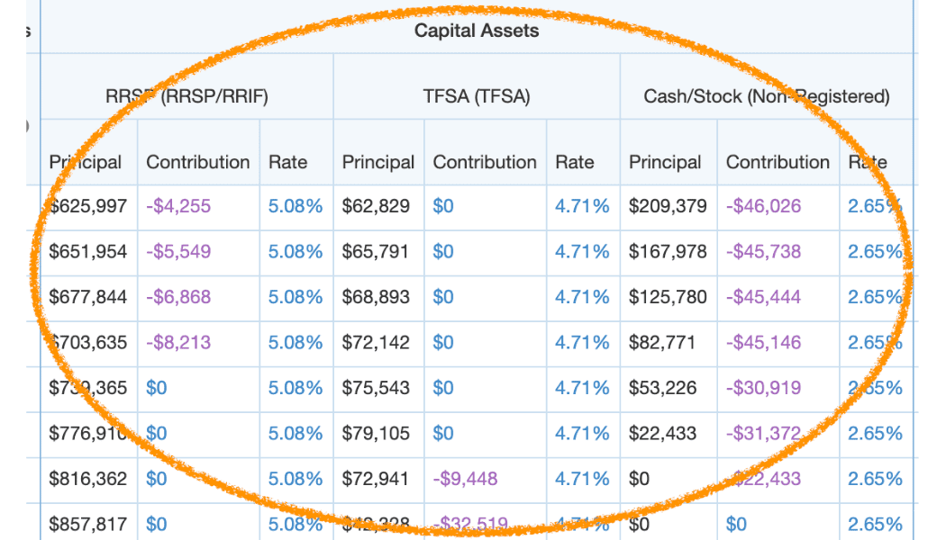Click the Capital Assets header
The height and width of the screenshot is (540, 946).
477,31
